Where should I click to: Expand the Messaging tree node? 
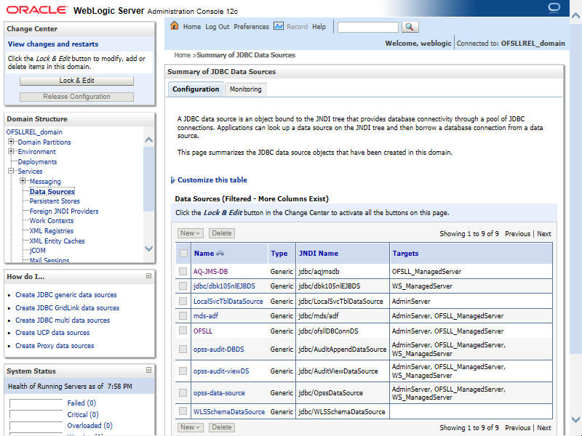23,180
